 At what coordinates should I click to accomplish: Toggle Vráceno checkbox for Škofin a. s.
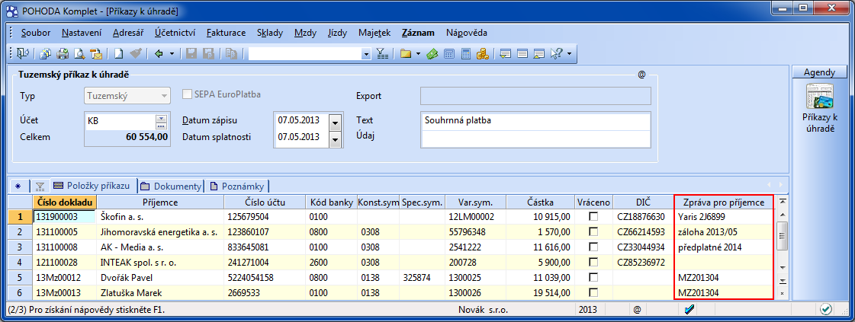[594, 216]
